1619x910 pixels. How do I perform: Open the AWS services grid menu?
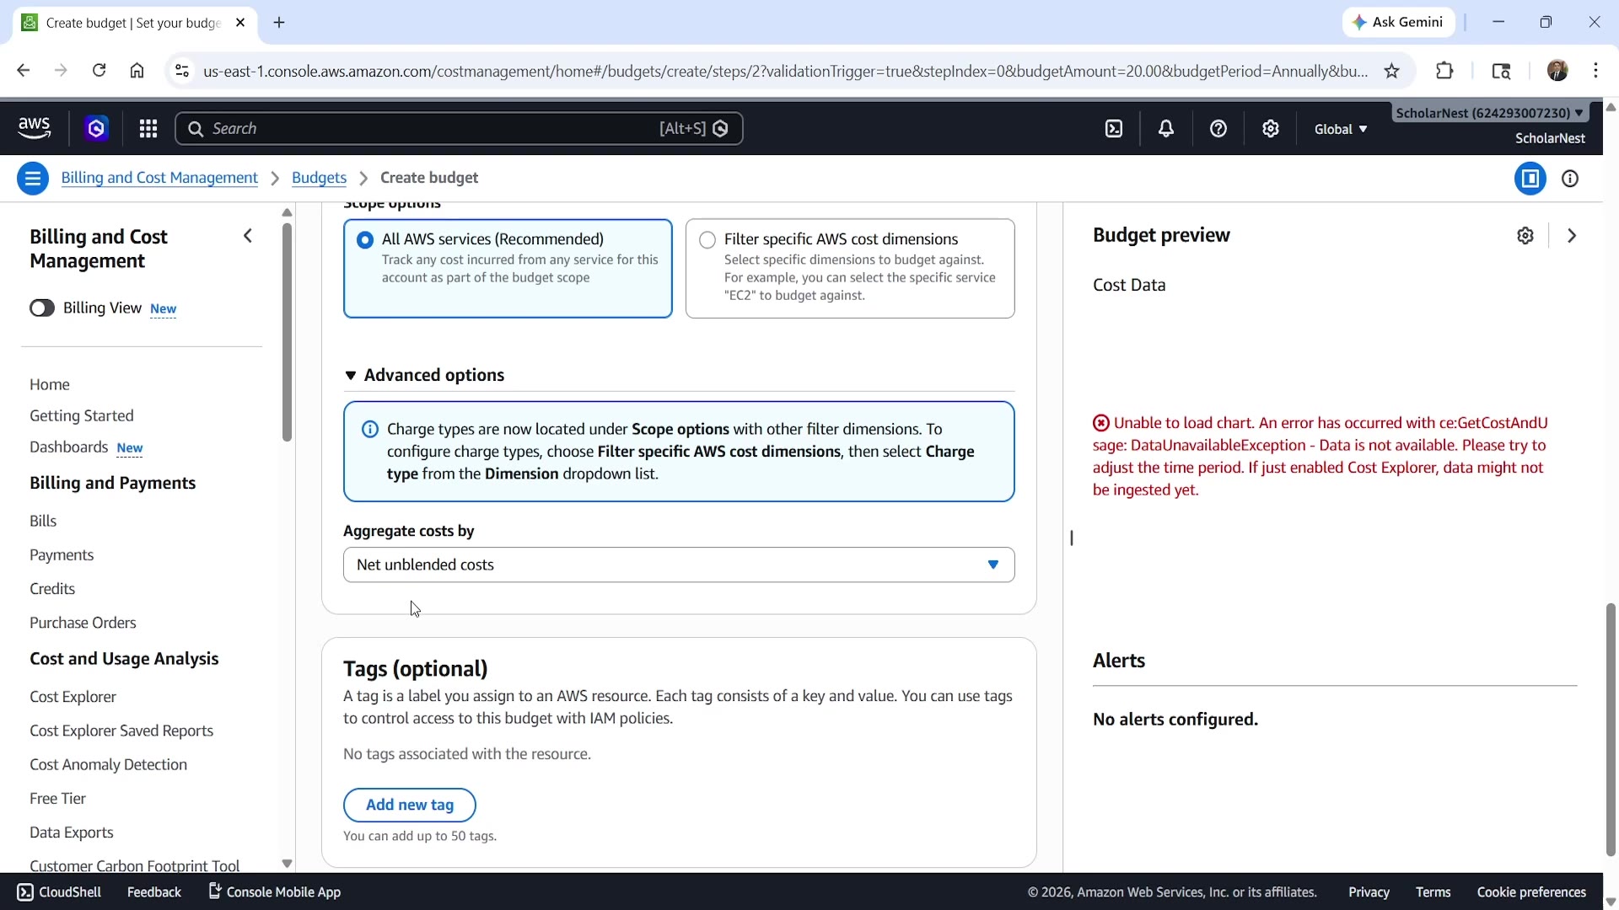148,128
